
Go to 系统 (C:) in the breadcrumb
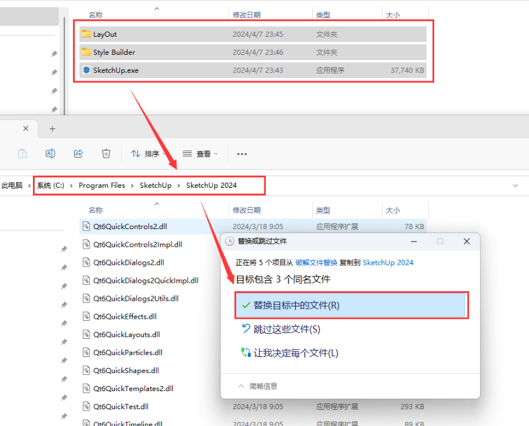pyautogui.click(x=50, y=185)
